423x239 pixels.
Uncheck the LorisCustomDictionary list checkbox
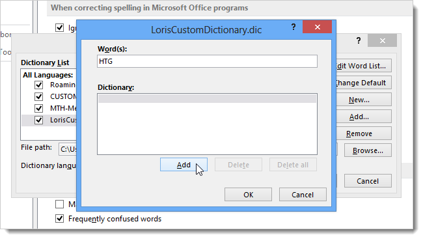39,120
